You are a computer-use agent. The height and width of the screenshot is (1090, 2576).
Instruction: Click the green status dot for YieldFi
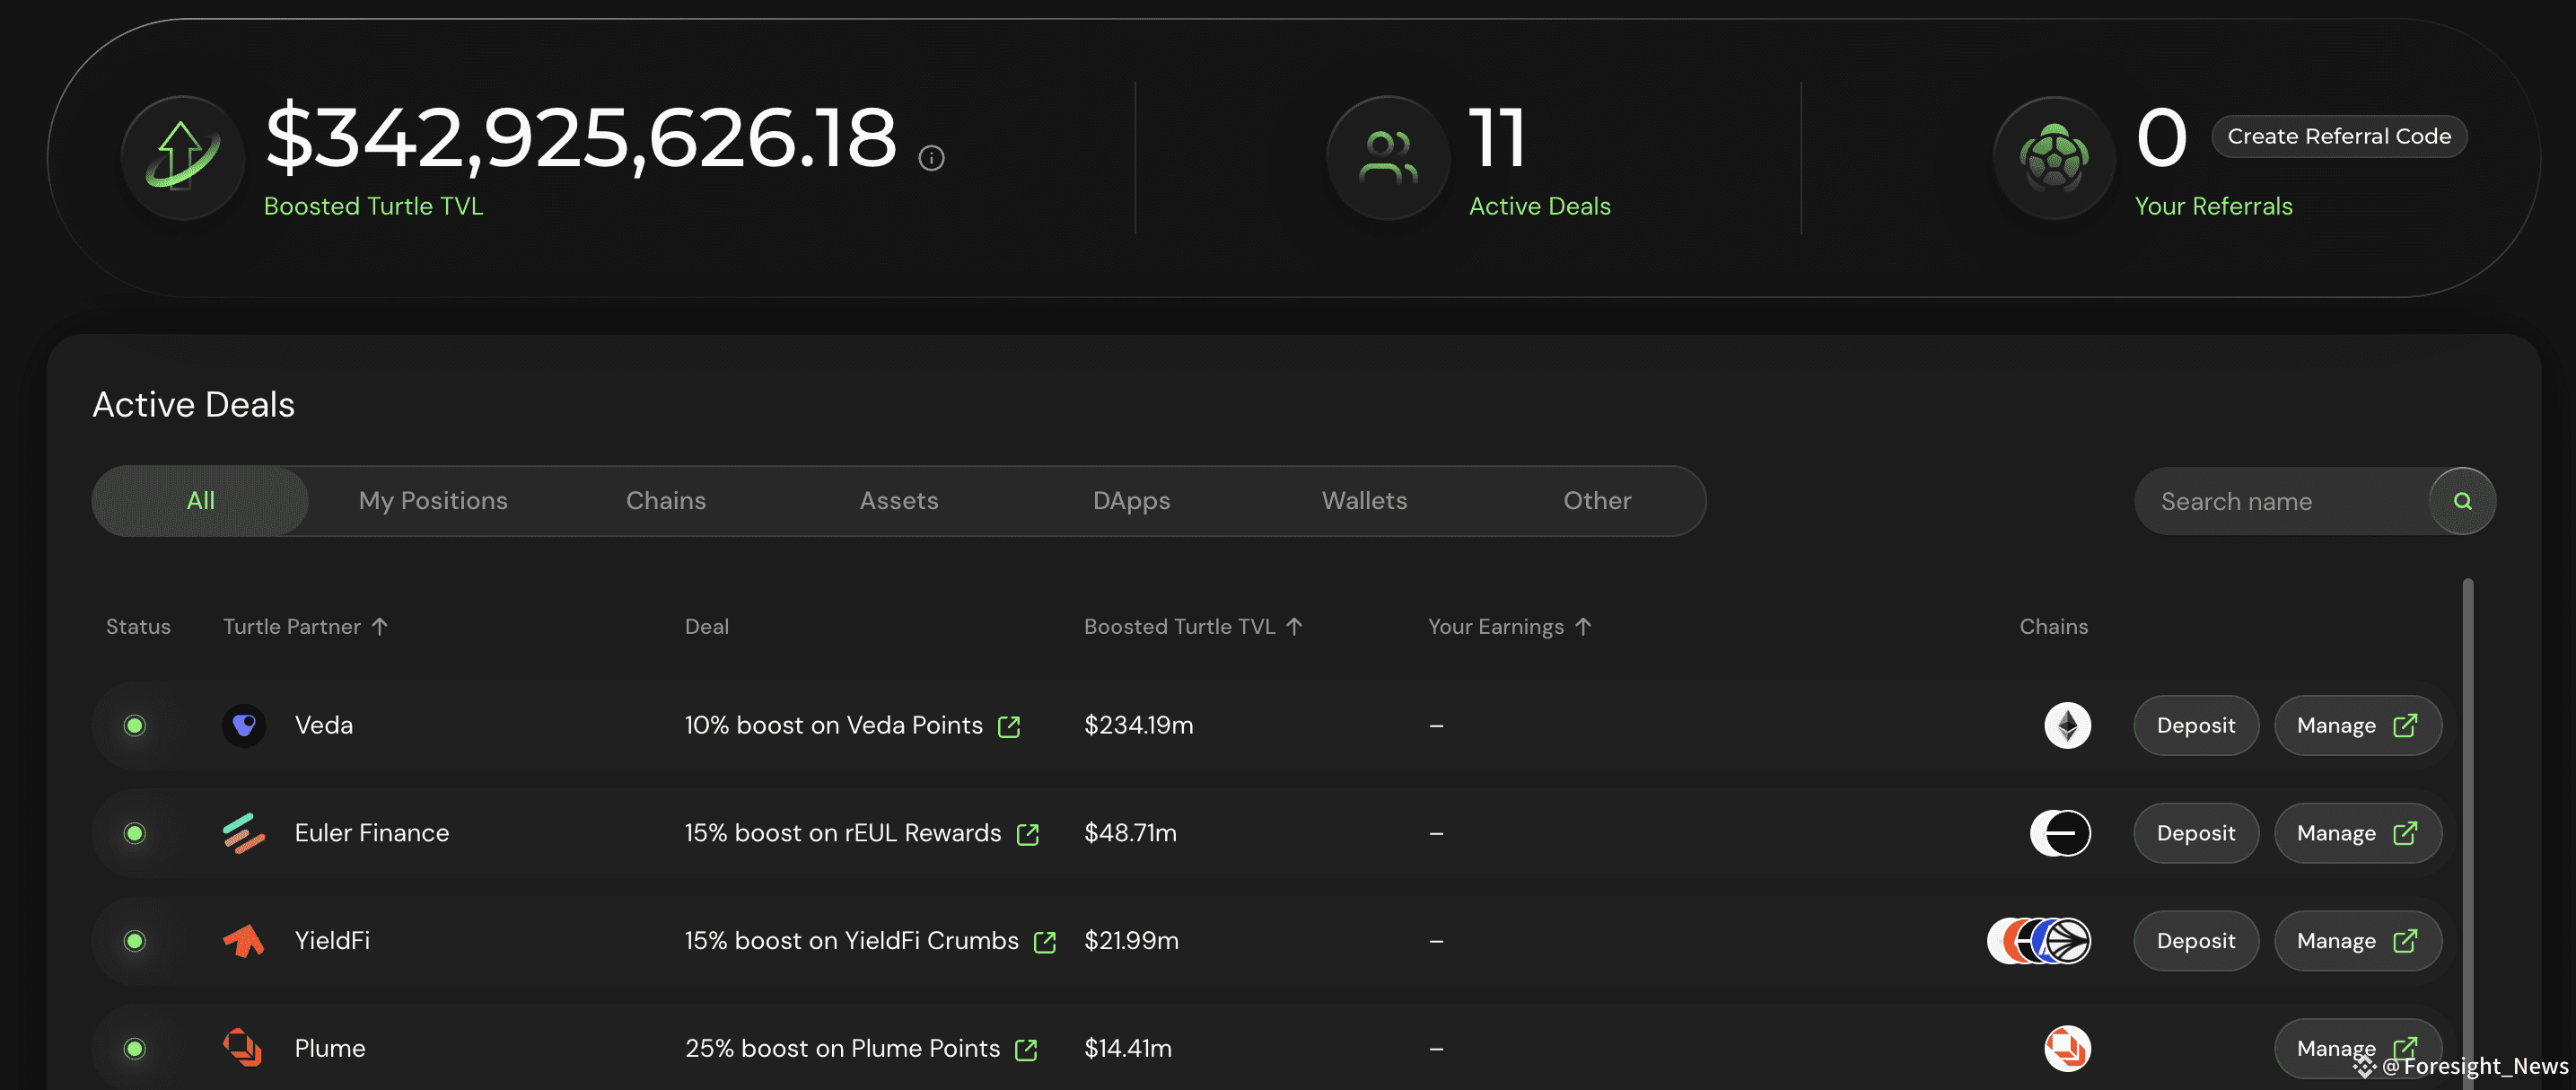(x=135, y=941)
